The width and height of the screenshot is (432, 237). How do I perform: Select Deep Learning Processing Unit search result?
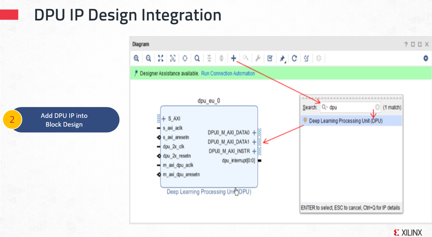tap(345, 121)
